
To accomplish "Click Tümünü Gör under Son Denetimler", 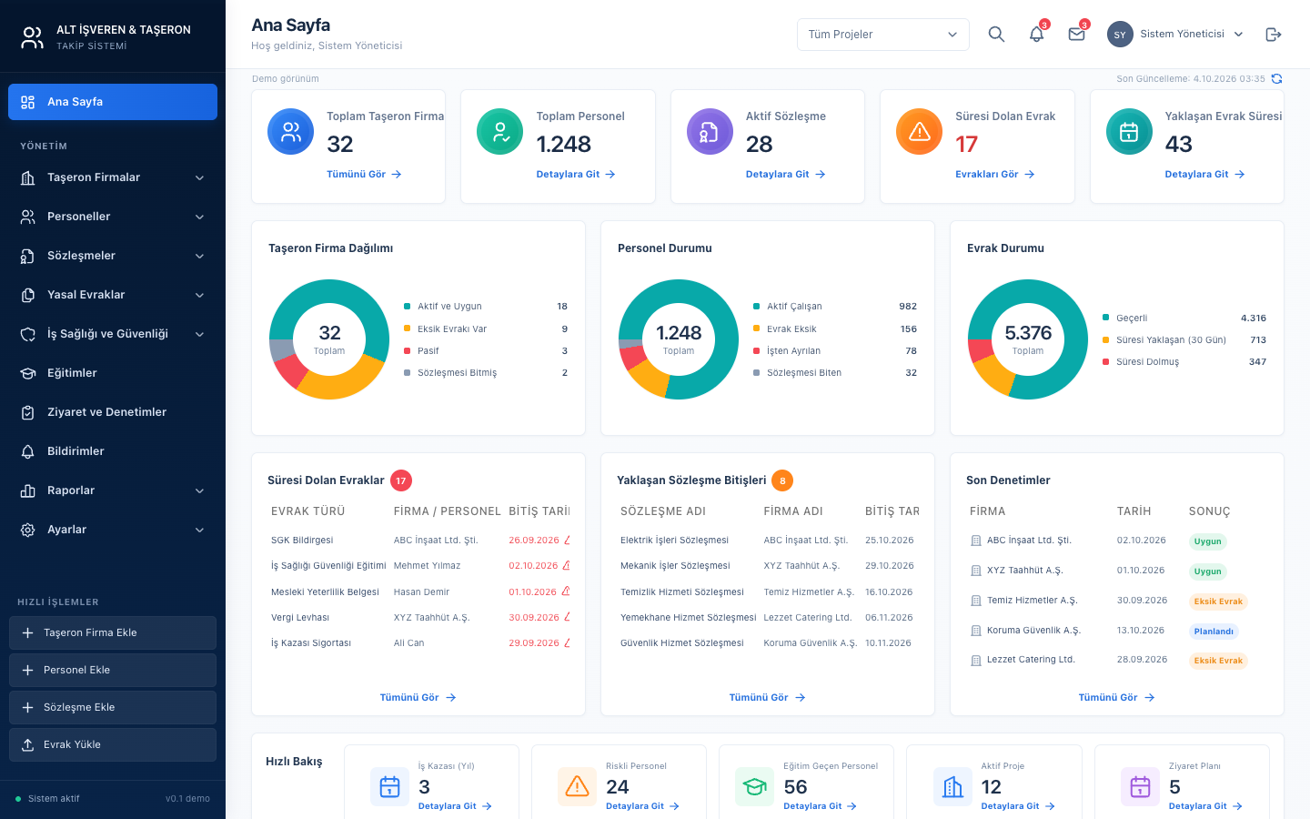I will [1116, 698].
